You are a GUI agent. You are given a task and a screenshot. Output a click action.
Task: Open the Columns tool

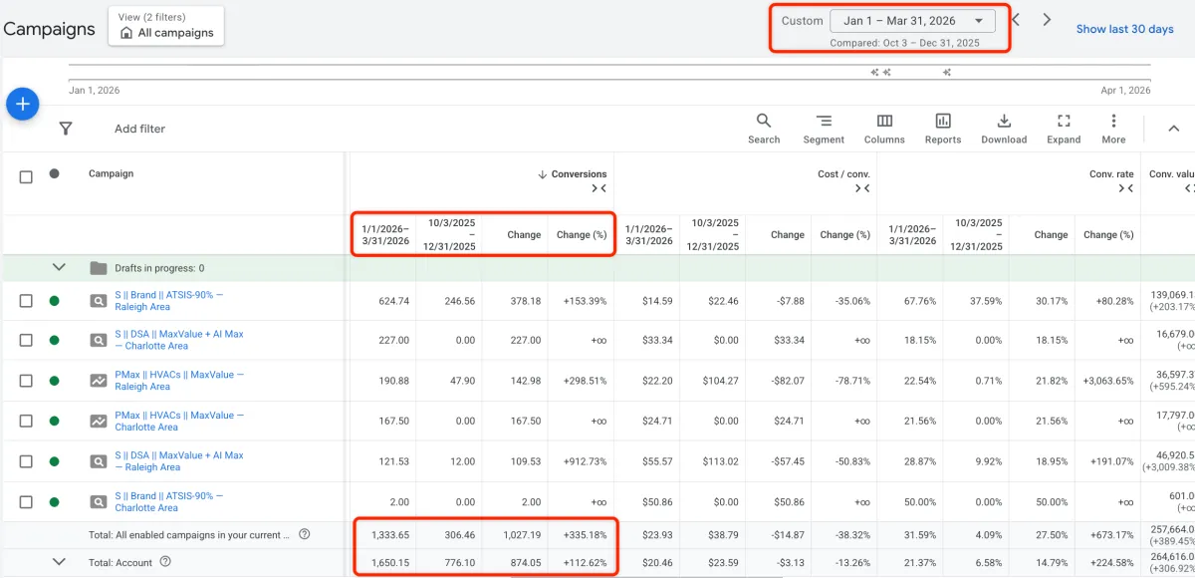point(884,129)
